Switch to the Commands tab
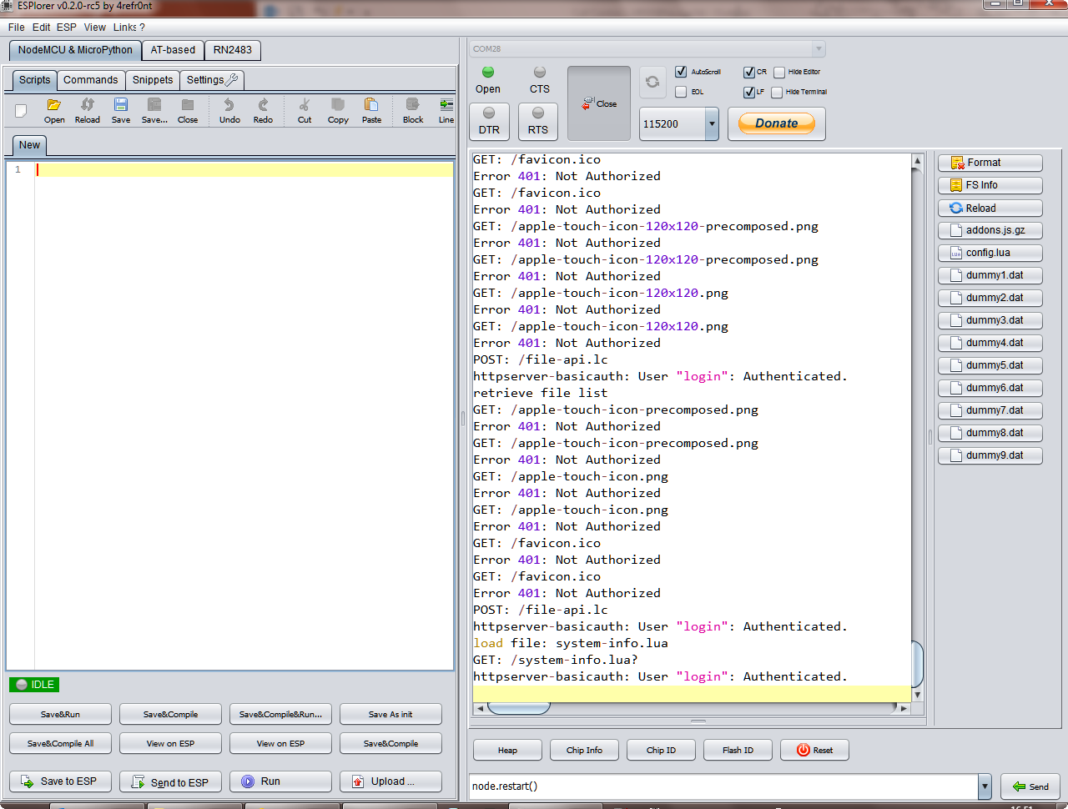This screenshot has height=809, width=1068. pyautogui.click(x=91, y=80)
